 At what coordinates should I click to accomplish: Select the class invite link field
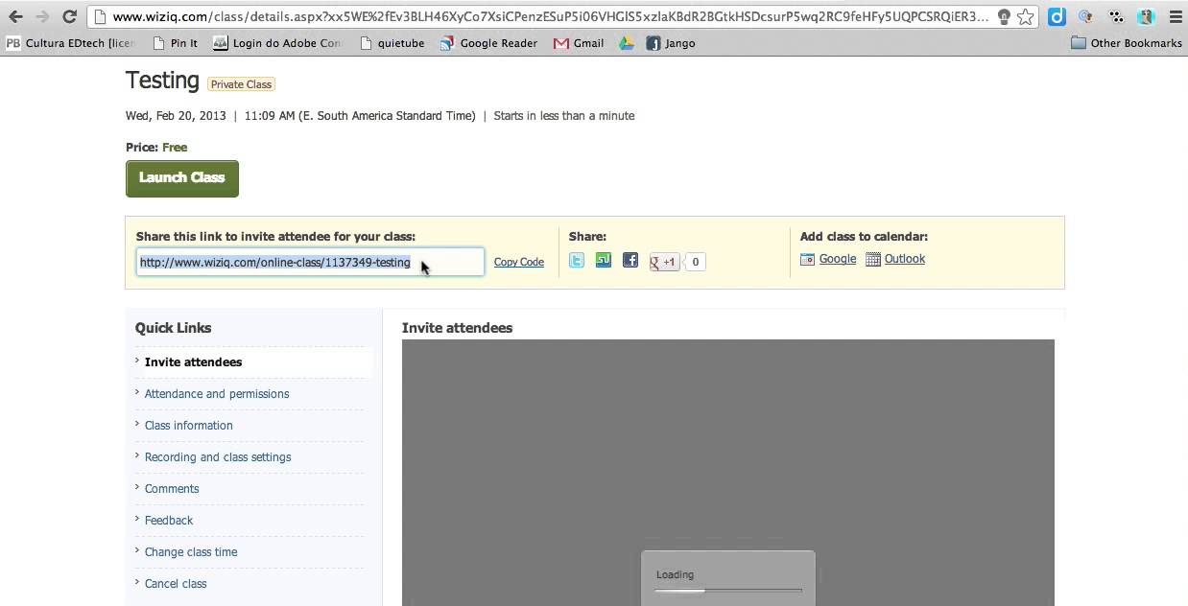310,262
